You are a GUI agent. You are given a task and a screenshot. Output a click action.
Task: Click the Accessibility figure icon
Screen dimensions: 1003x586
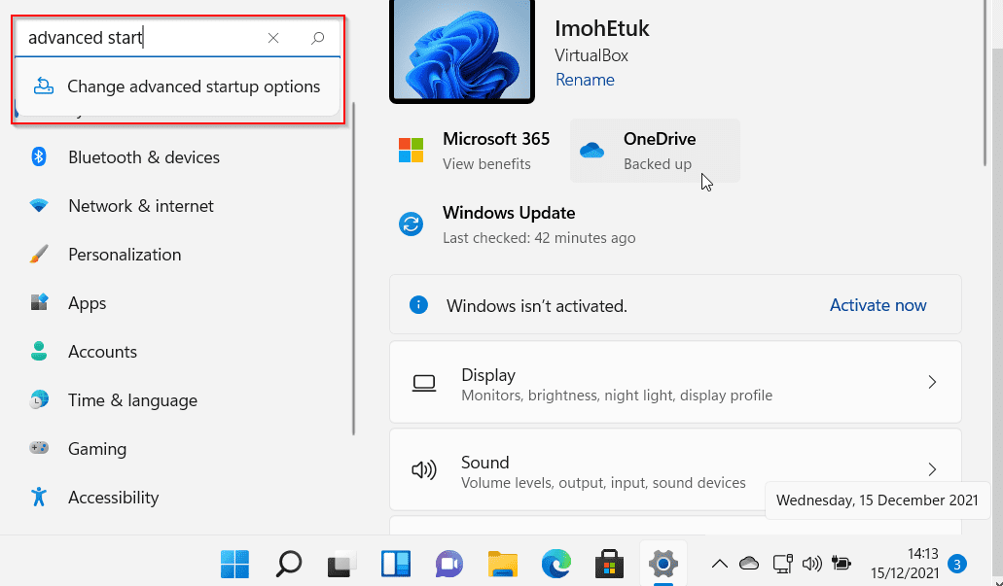click(x=39, y=497)
